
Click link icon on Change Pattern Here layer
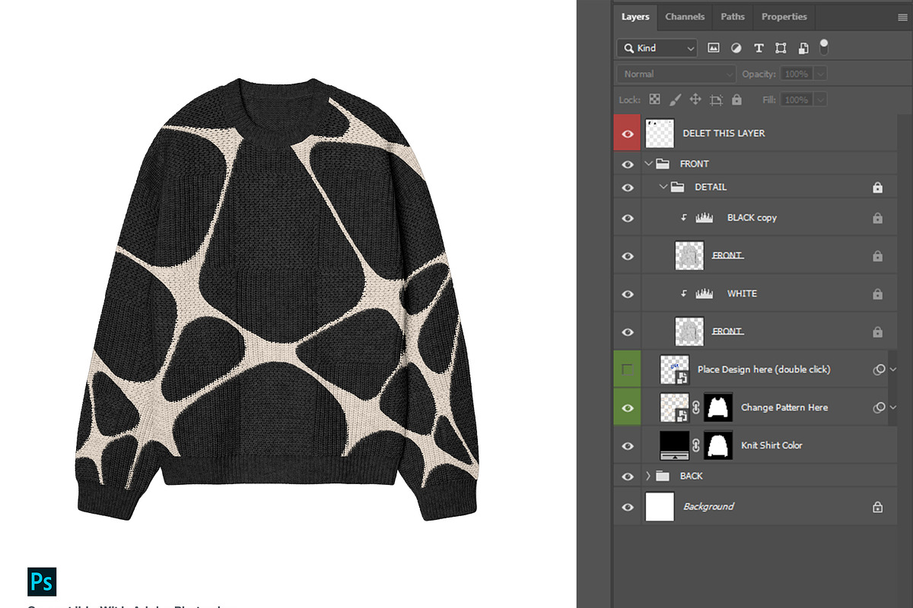click(x=695, y=407)
